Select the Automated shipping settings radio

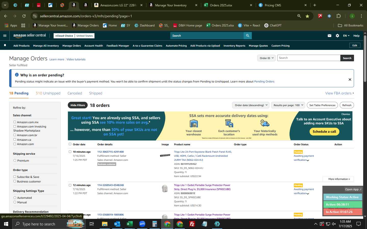coord(15,197)
